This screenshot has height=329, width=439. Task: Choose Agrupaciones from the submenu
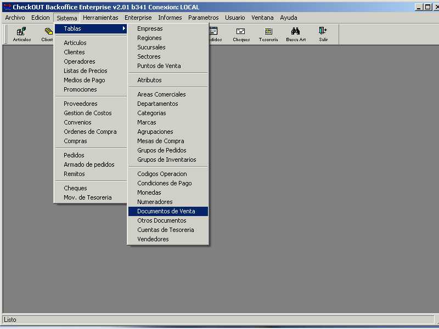168,132
